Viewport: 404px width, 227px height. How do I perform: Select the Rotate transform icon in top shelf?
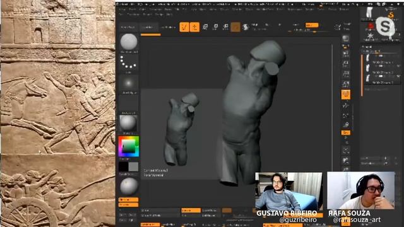tap(225, 27)
